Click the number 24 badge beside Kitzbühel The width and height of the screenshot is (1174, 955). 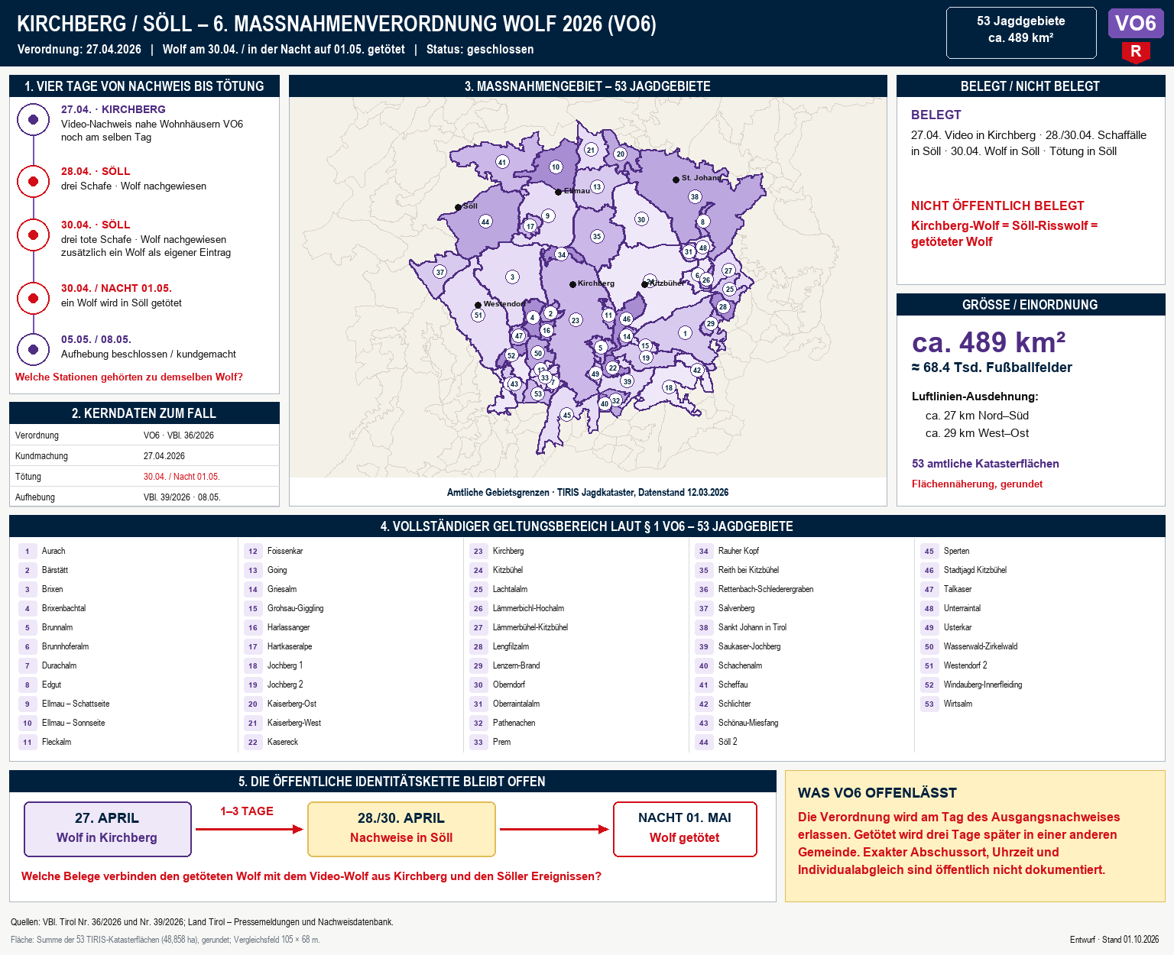(x=478, y=570)
